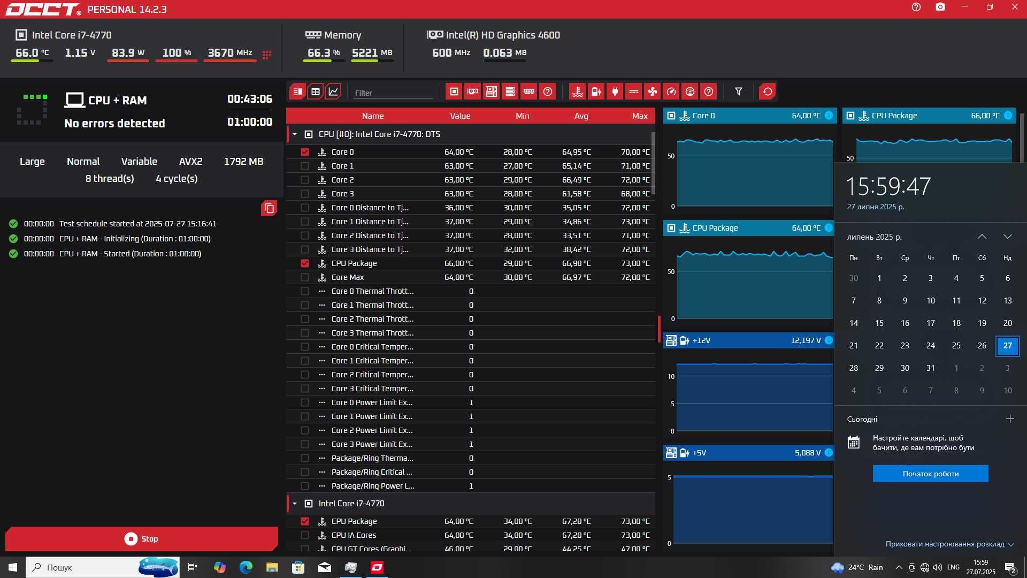Check the Core 3 sensor checkbox
This screenshot has width=1027, height=578.
[305, 194]
